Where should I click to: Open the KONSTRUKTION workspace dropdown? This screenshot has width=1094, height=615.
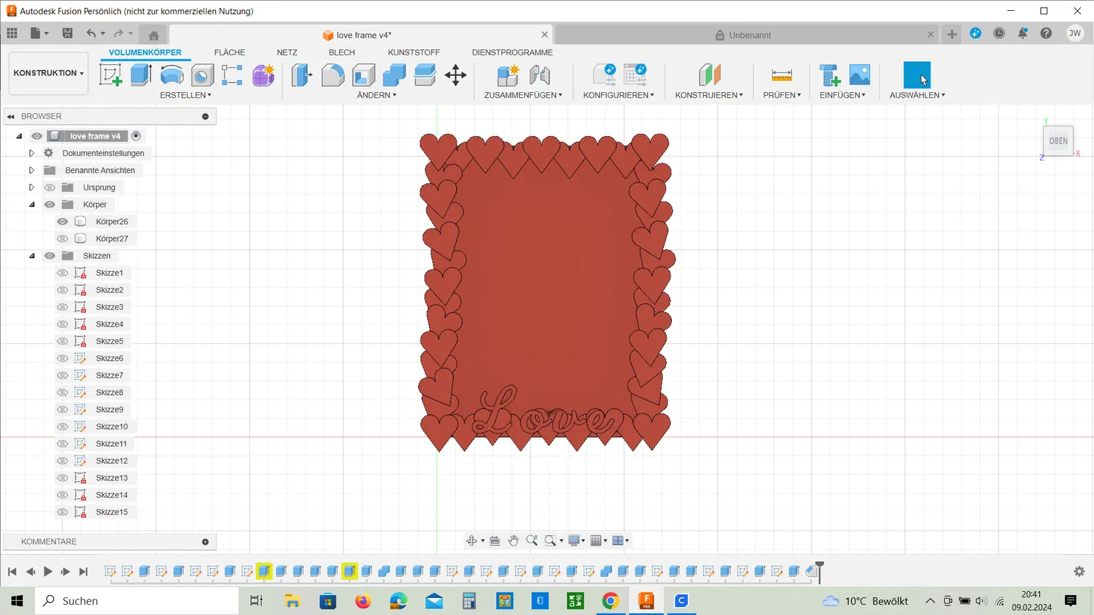(49, 73)
